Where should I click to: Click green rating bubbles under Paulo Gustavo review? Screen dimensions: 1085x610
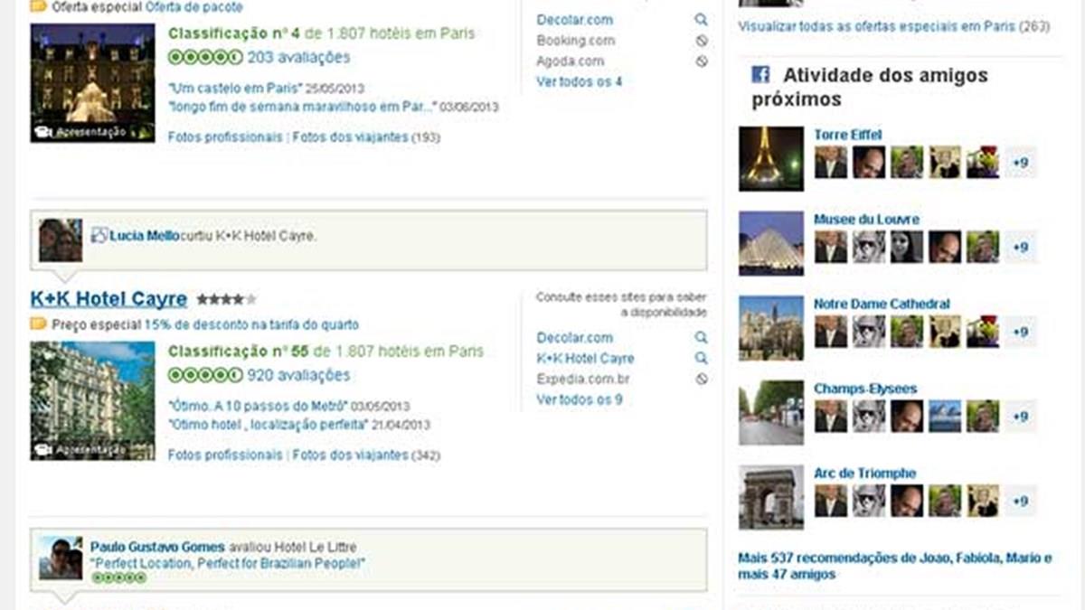(x=119, y=577)
